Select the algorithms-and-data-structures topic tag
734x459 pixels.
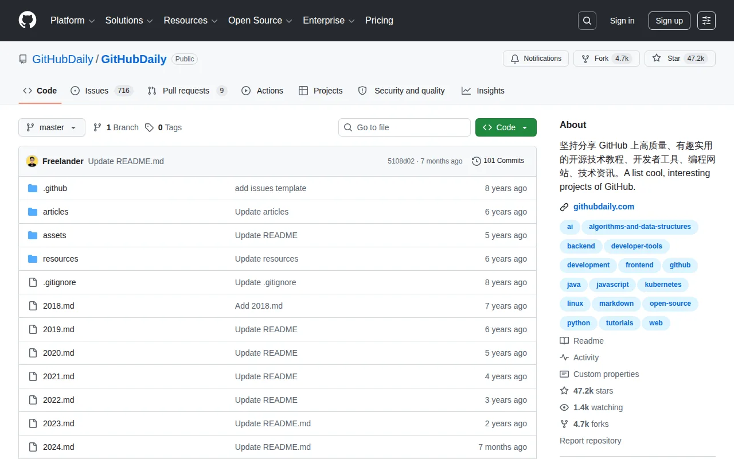640,227
